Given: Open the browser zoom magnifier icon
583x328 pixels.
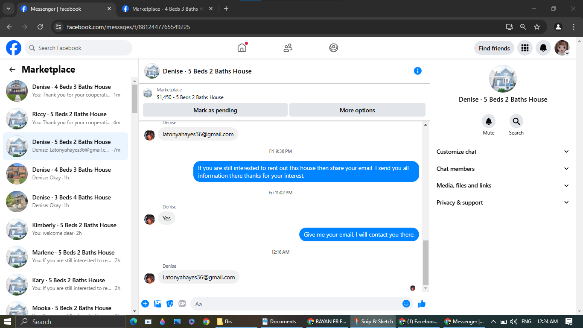Looking at the screenshot, I should [x=523, y=27].
